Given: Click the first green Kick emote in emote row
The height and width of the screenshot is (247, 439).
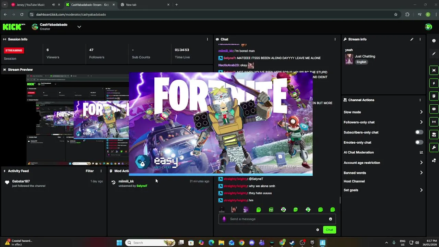Looking at the screenshot, I should pos(259,210).
